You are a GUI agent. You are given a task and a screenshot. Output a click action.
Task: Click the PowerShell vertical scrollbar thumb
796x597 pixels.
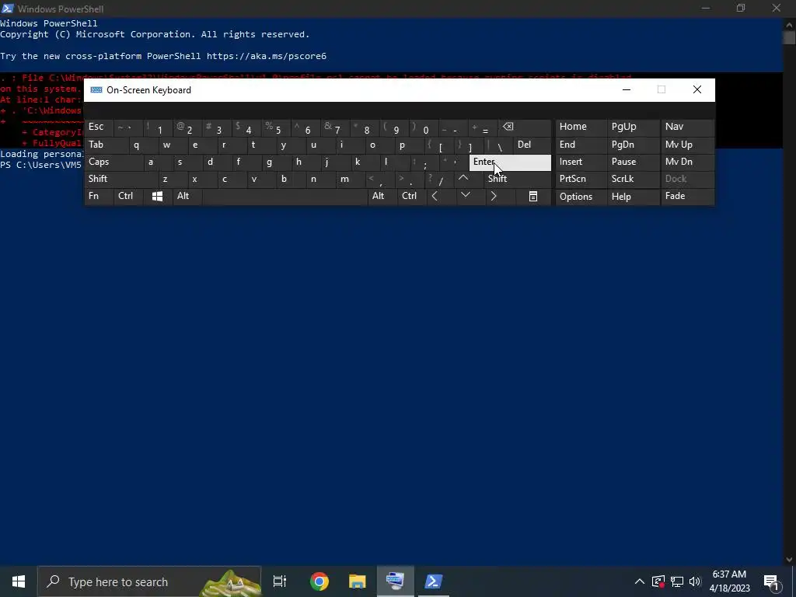788,37
